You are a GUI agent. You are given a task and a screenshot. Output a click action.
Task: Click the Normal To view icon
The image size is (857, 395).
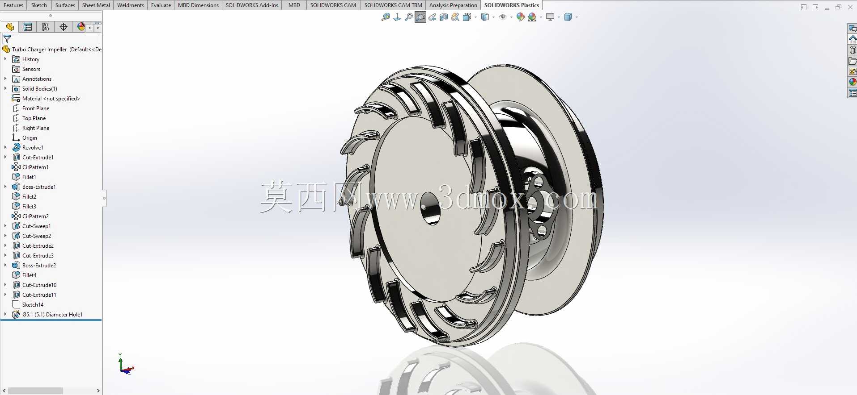coord(397,17)
